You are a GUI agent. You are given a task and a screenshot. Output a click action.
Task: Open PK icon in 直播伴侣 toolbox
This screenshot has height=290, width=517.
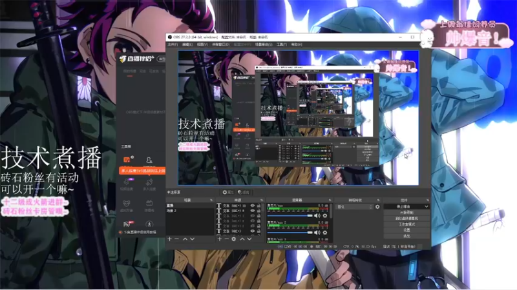point(127,224)
